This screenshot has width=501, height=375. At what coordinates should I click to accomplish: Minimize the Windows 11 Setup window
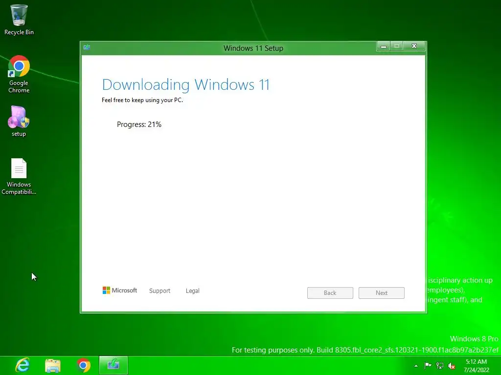(x=384, y=46)
